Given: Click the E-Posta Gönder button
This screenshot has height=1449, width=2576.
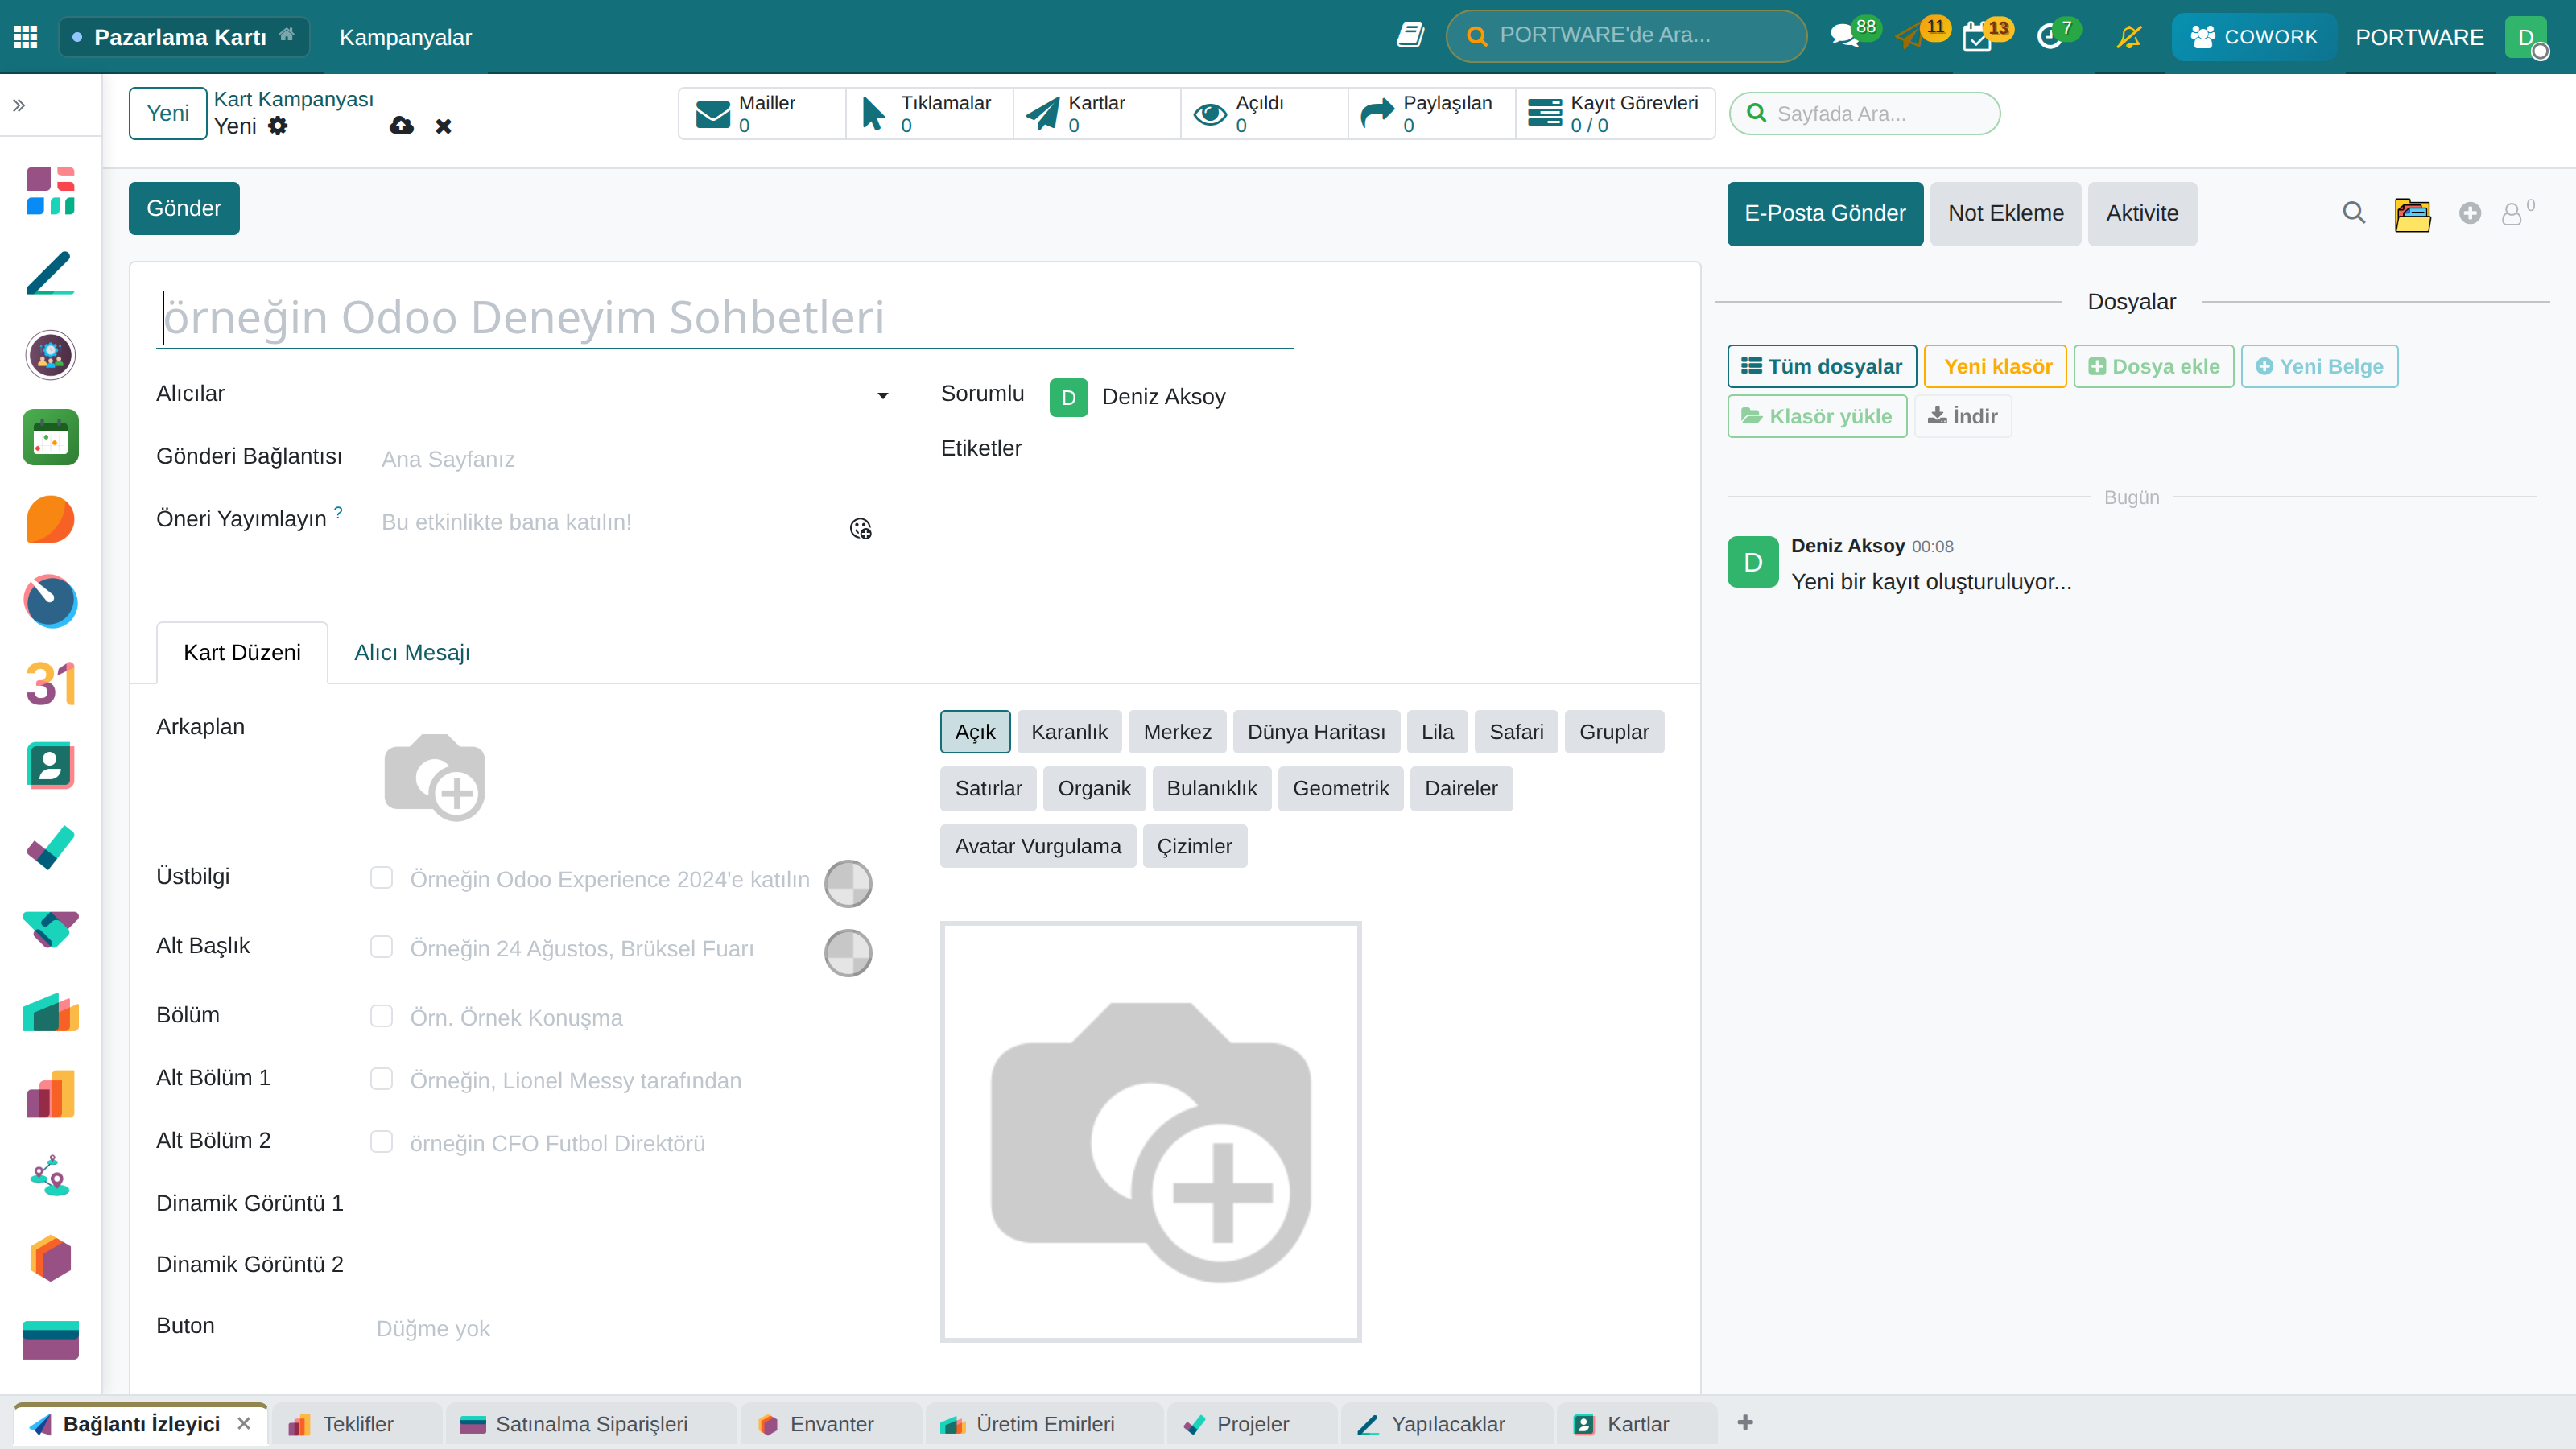Looking at the screenshot, I should pos(1825,213).
